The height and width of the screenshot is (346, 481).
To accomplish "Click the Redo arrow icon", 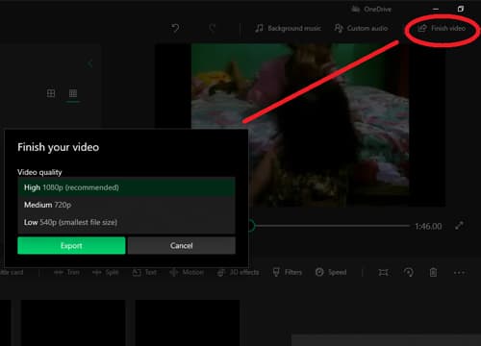I will [x=213, y=28].
